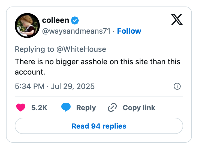Viewport: 199px width, 147px height.
Task: Open the @WhiteHouse mention
Action: [81, 49]
